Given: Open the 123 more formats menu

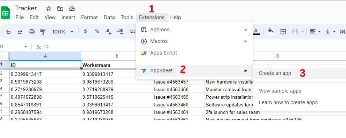Looking at the screenshot, I should 132,31.
